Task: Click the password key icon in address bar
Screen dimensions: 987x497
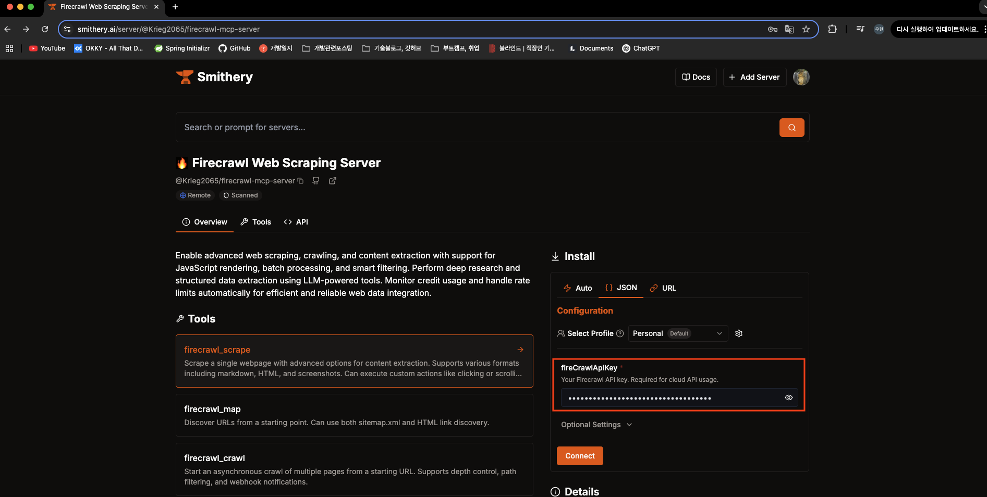Action: pos(773,29)
